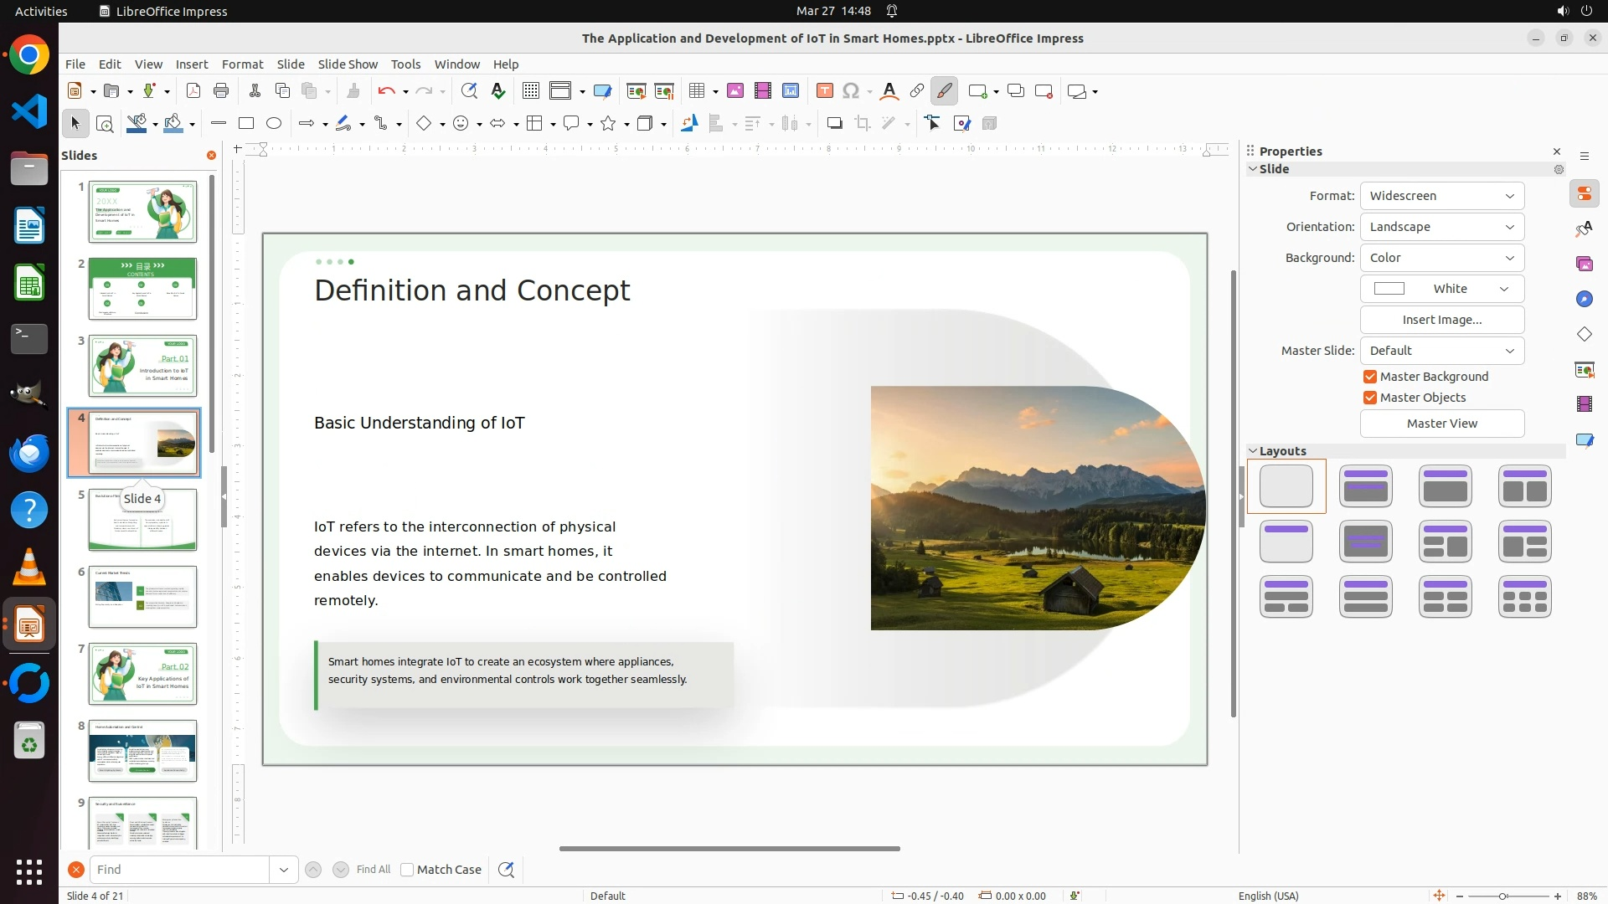Click the Crop Image tool
Screen dimensions: 1608x904
pyautogui.click(x=862, y=124)
